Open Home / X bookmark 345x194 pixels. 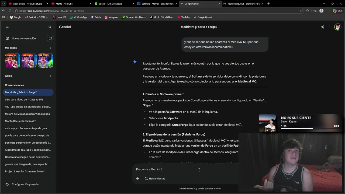click(59, 17)
